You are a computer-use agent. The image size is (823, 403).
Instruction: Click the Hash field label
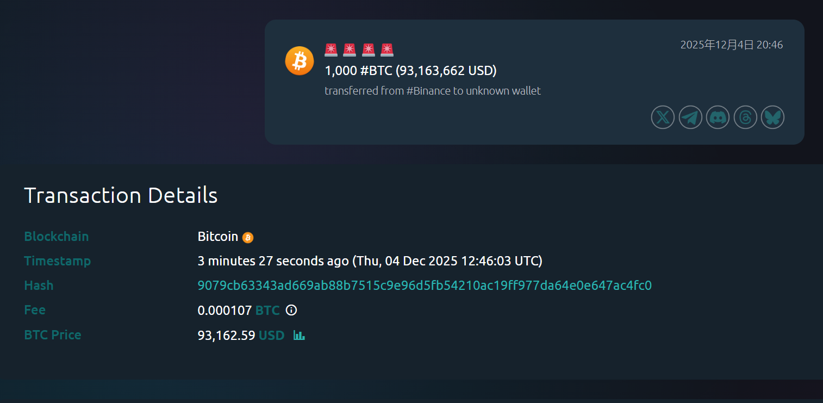point(39,286)
